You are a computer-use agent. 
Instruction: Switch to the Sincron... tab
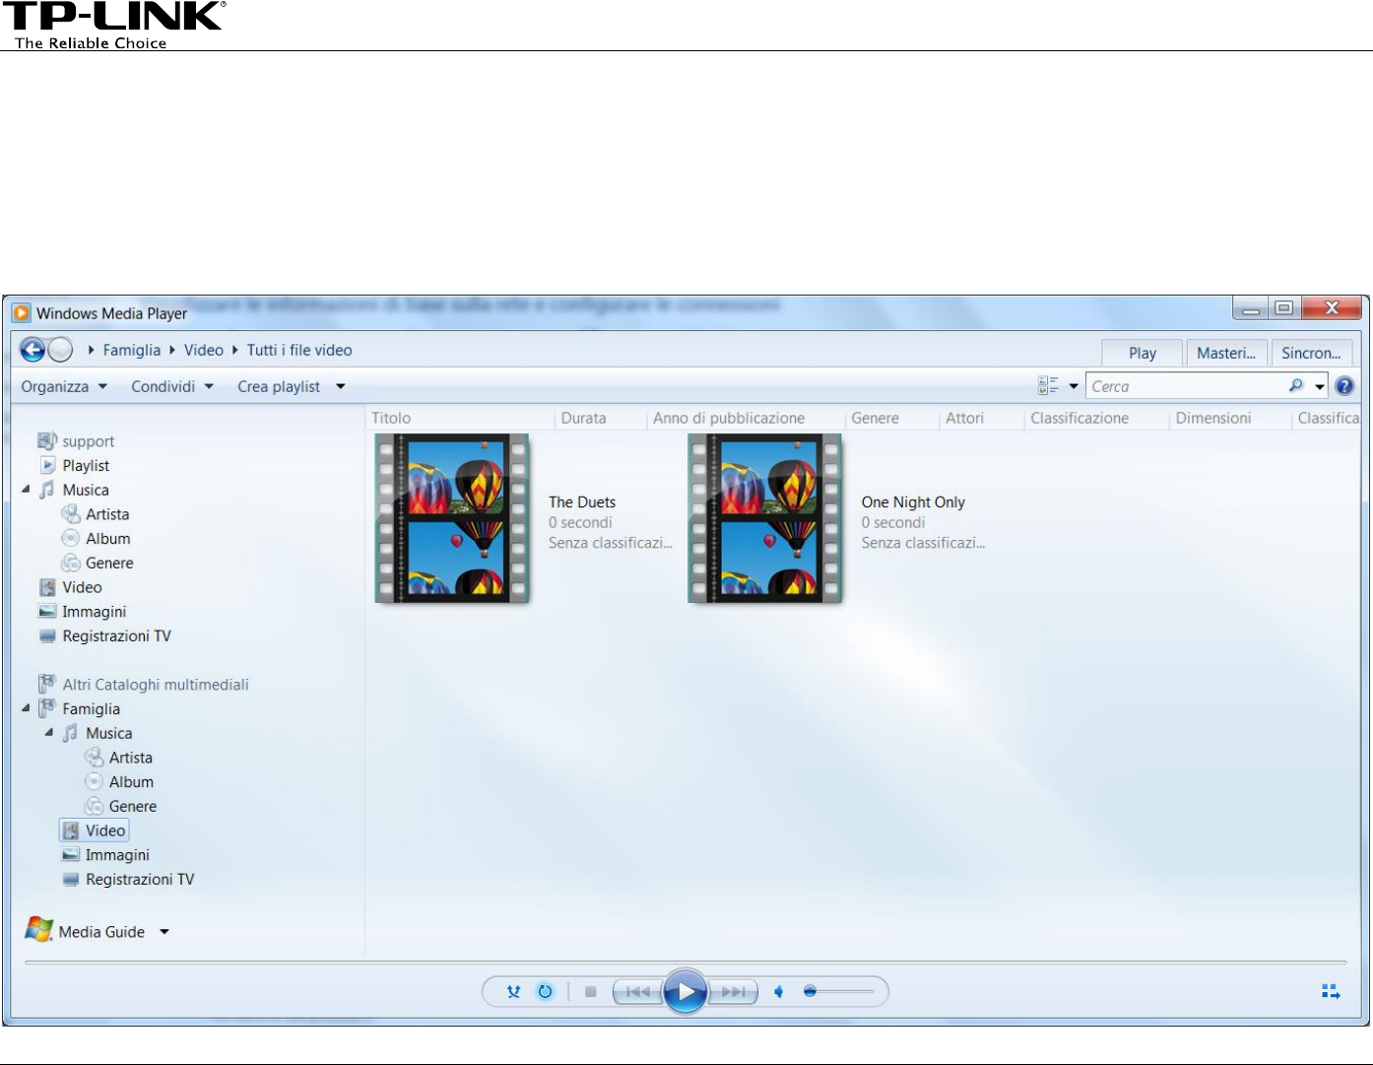tap(1311, 353)
